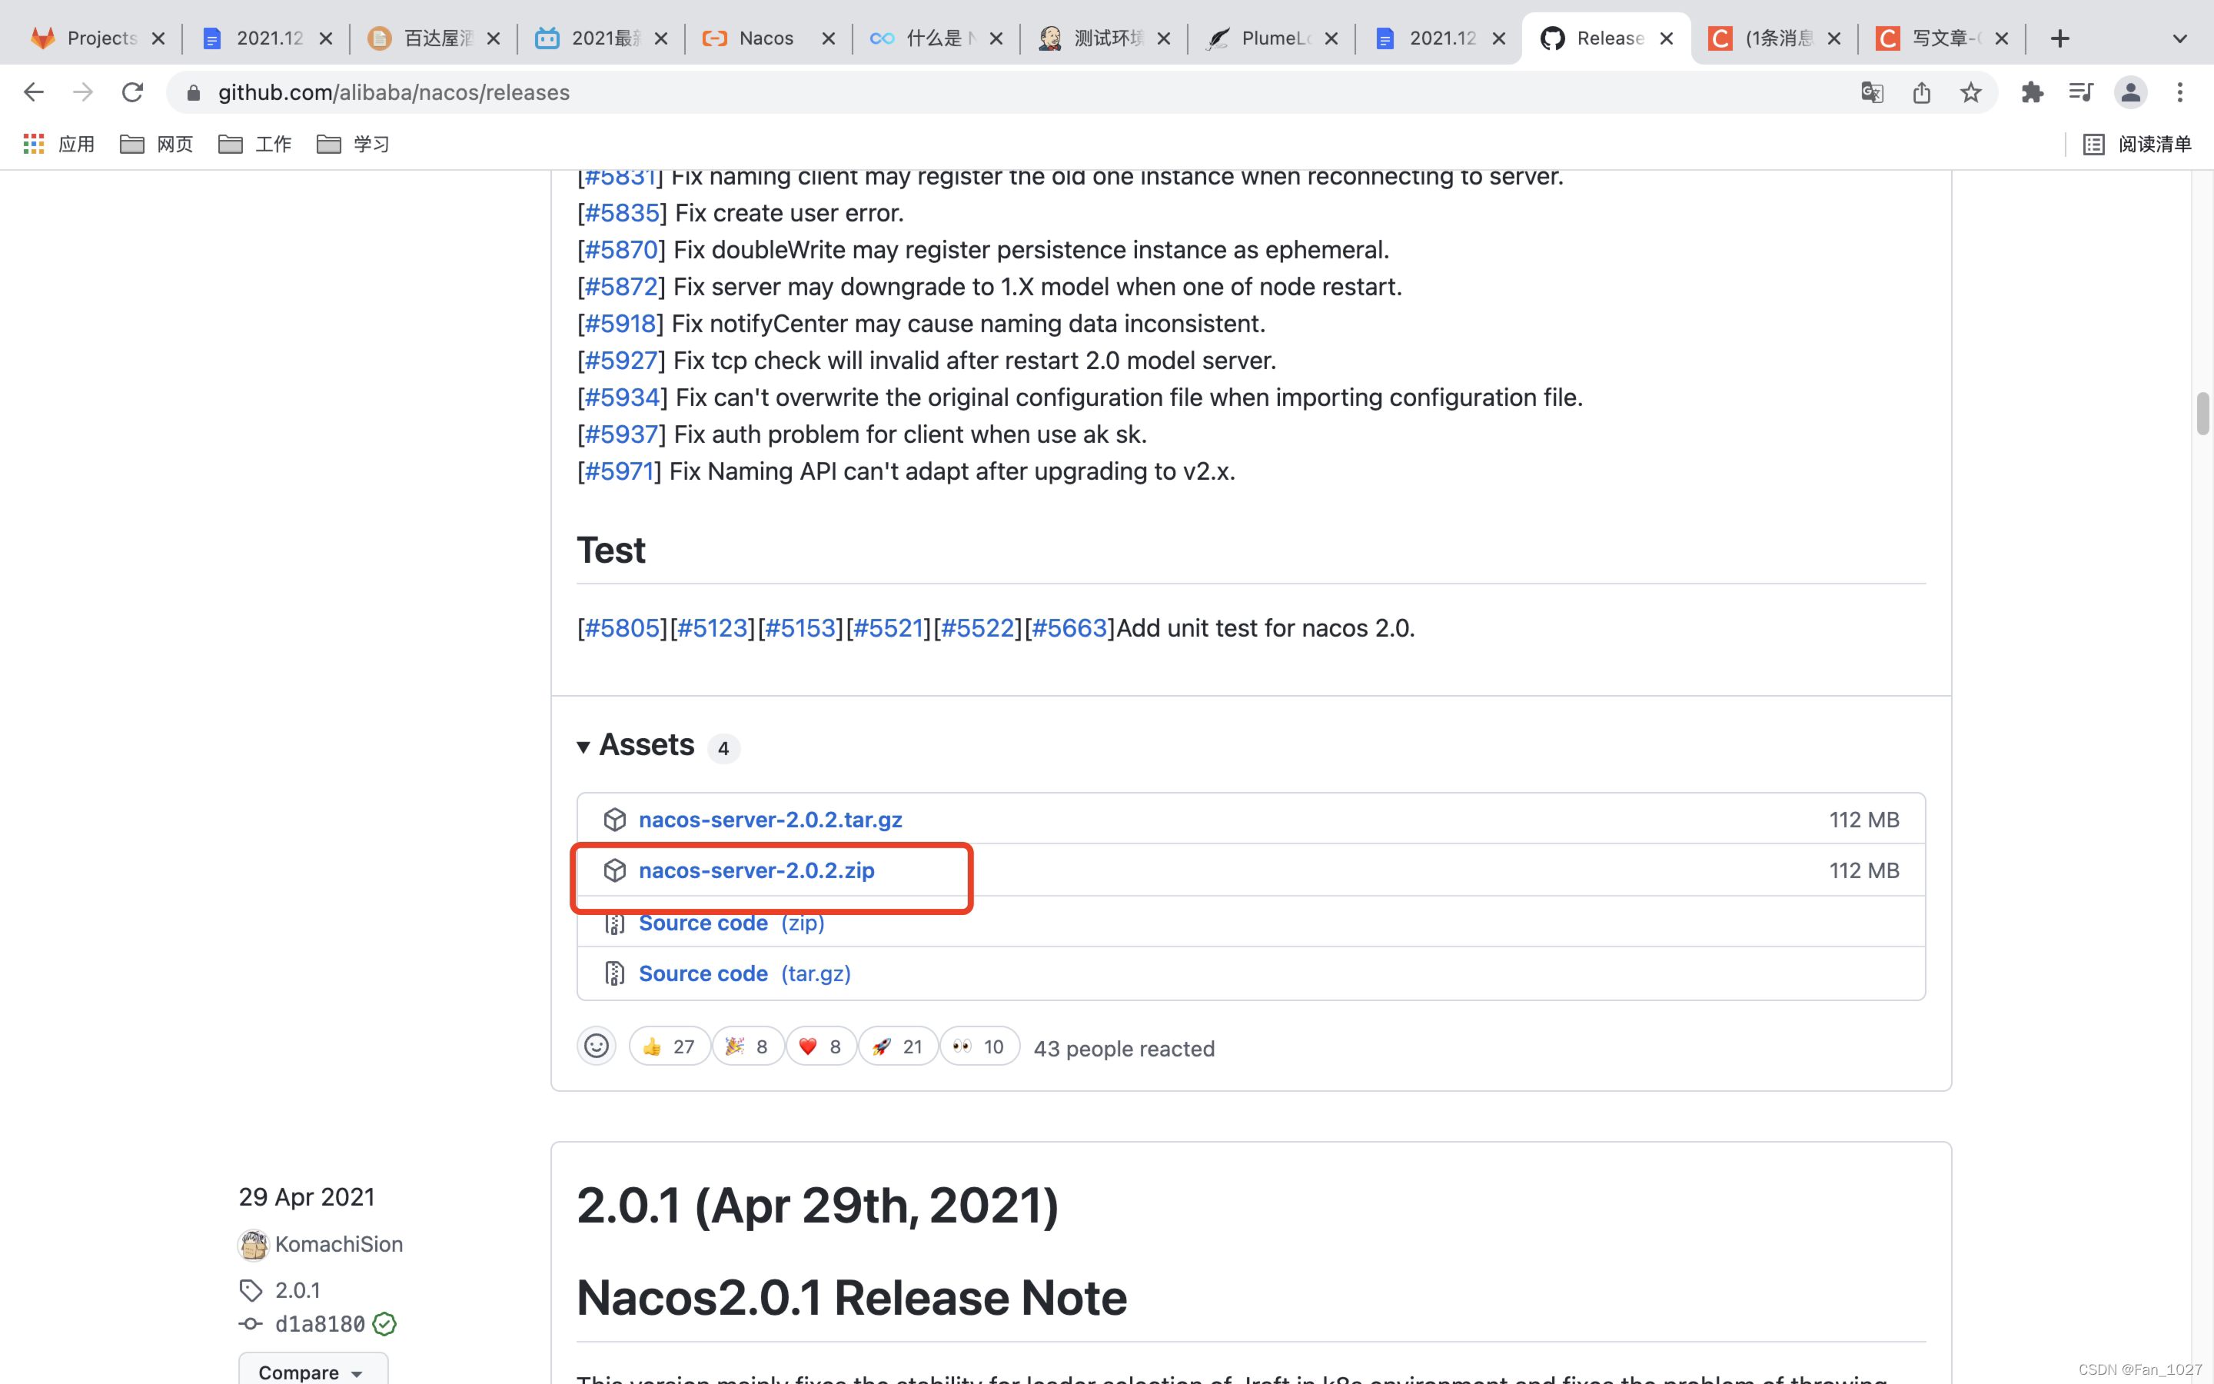2214x1384 pixels.
Task: Click the package icon beside nacos-server-2.0.2.zip
Action: (615, 870)
